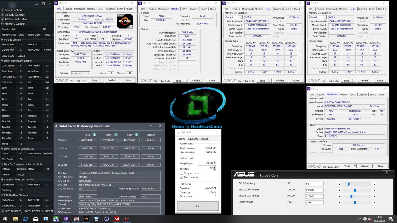The width and height of the screenshot is (397, 223).
Task: Click right arrow of VDDCR CPU Voltage slider
Action: [375, 190]
